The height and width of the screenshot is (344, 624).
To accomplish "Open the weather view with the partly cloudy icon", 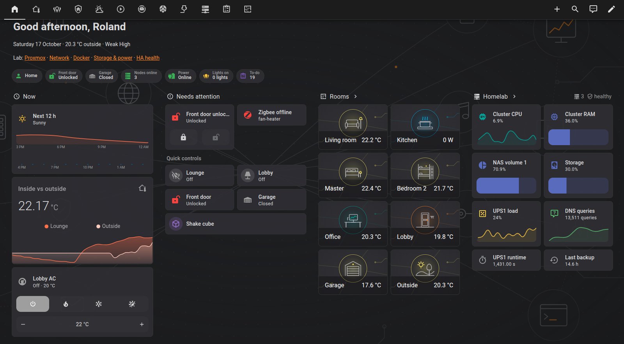I will point(99,9).
